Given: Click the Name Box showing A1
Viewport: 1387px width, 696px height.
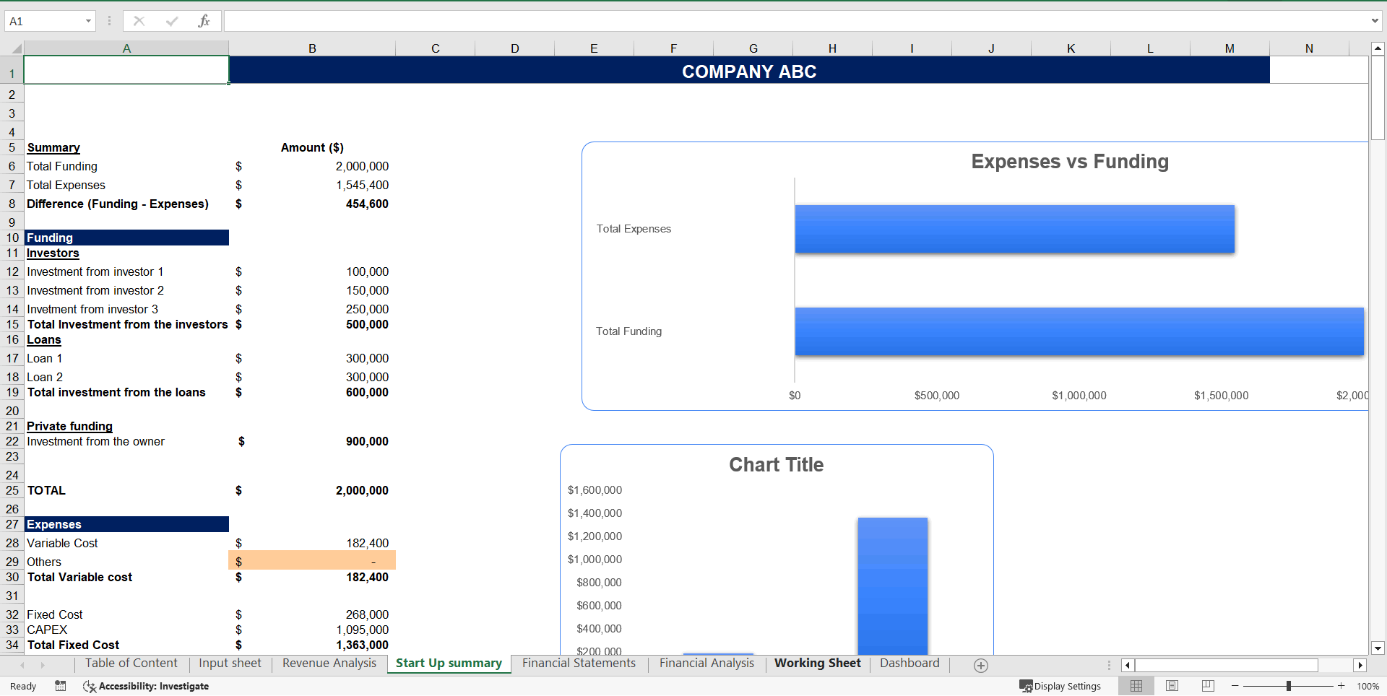Looking at the screenshot, I should (x=43, y=21).
